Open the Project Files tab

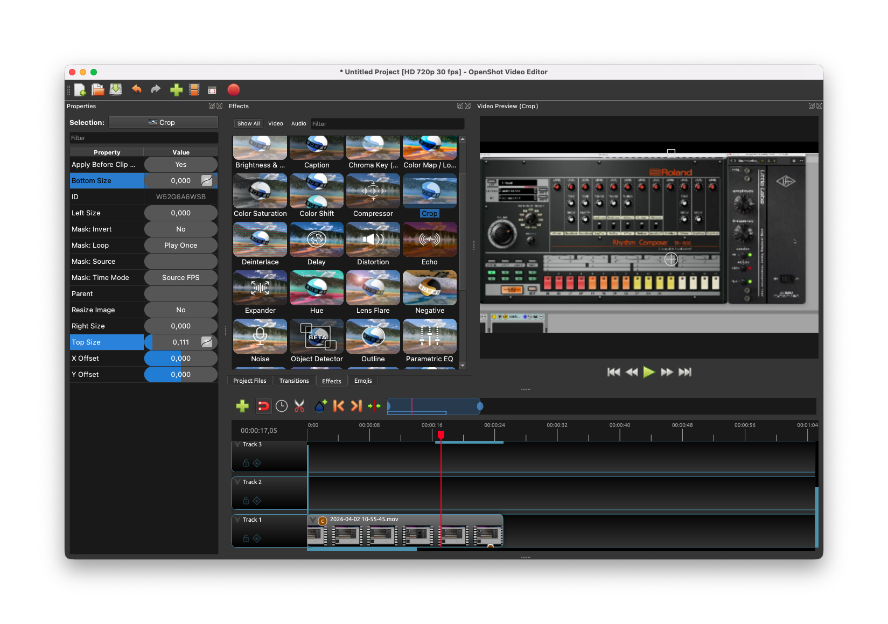[x=249, y=381]
